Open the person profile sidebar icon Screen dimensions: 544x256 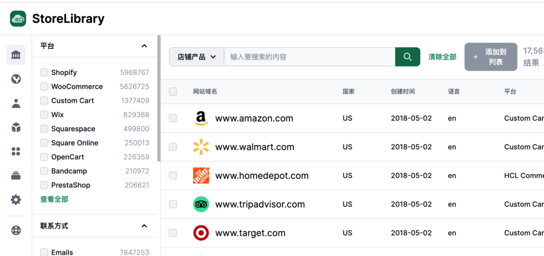point(15,104)
